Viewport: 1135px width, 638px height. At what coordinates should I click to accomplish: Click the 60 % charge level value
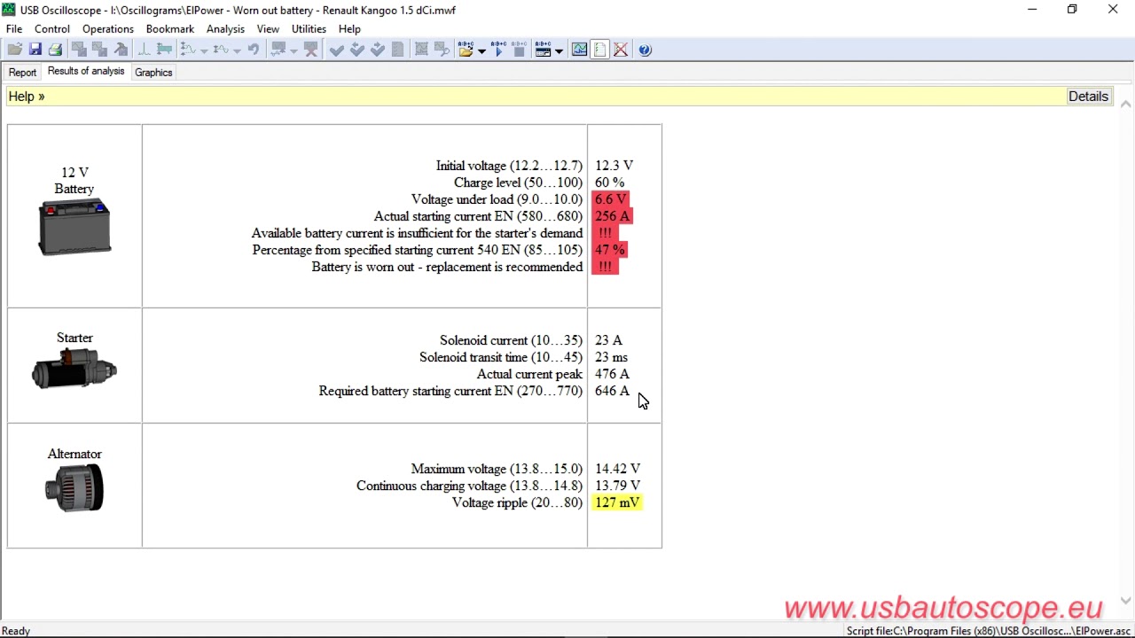(x=609, y=183)
